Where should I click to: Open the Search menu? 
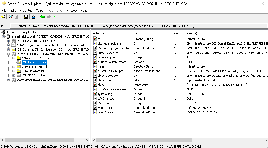pos(41,11)
